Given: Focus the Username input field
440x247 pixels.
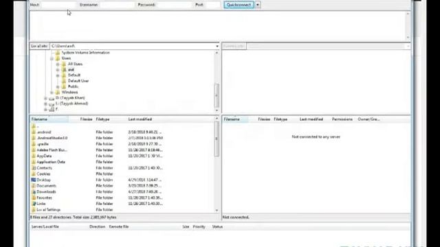Looking at the screenshot, I should click(118, 5).
